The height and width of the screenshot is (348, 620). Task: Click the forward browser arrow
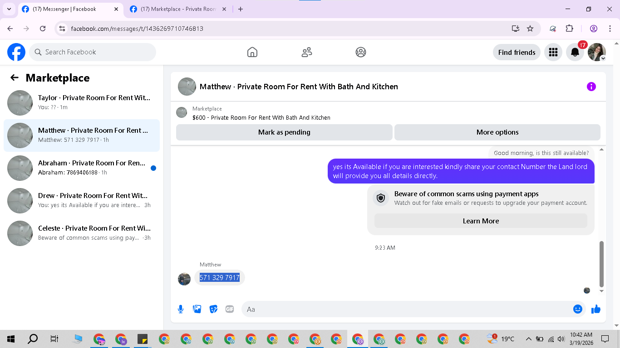pos(26,29)
